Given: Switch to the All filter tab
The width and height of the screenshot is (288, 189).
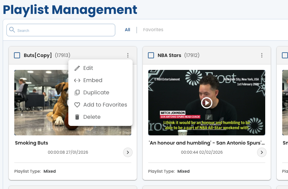Looking at the screenshot, I should pyautogui.click(x=128, y=30).
